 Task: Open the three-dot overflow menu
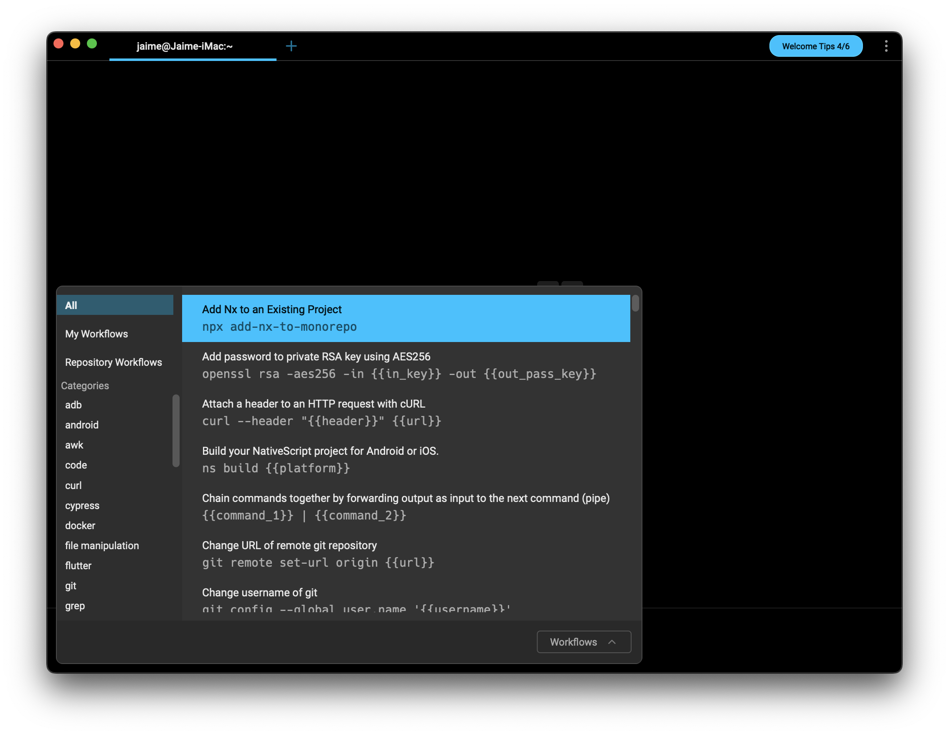886,46
